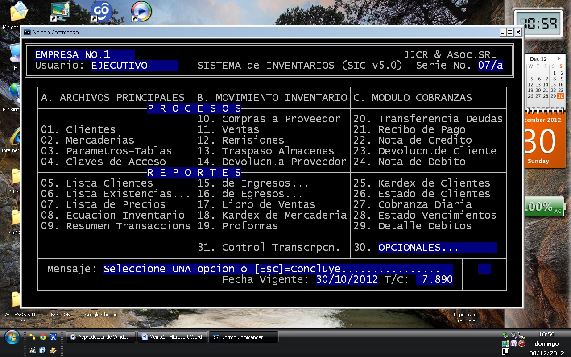Click the battery 100% AC gadget

point(543,207)
